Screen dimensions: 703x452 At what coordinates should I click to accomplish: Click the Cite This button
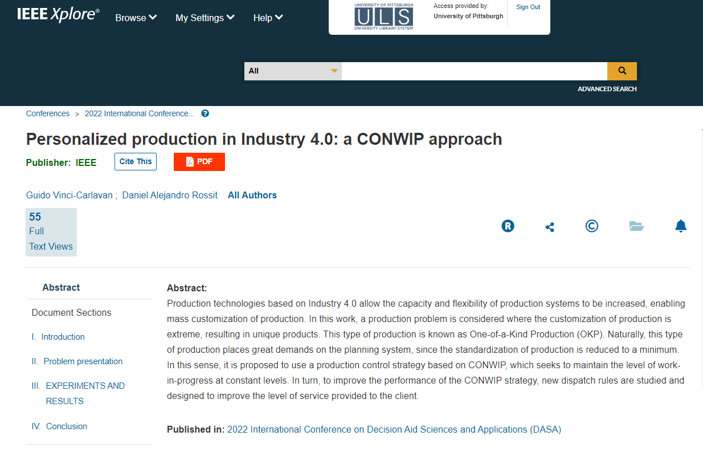[136, 162]
